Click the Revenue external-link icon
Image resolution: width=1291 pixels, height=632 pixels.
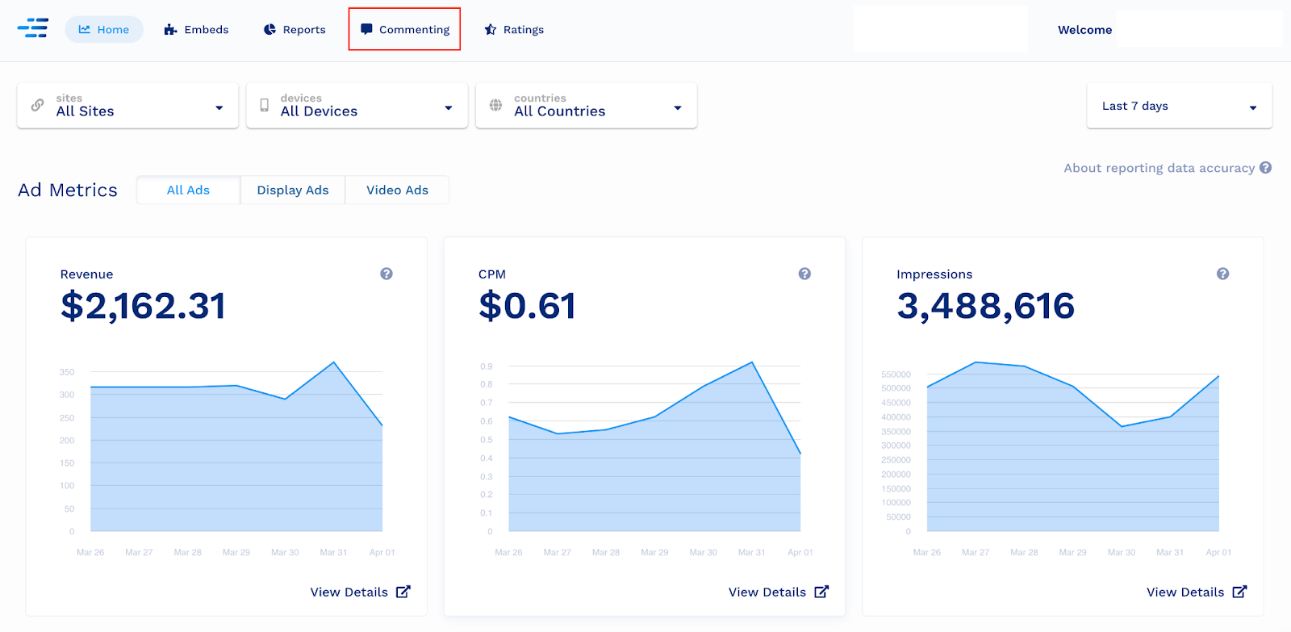click(403, 592)
